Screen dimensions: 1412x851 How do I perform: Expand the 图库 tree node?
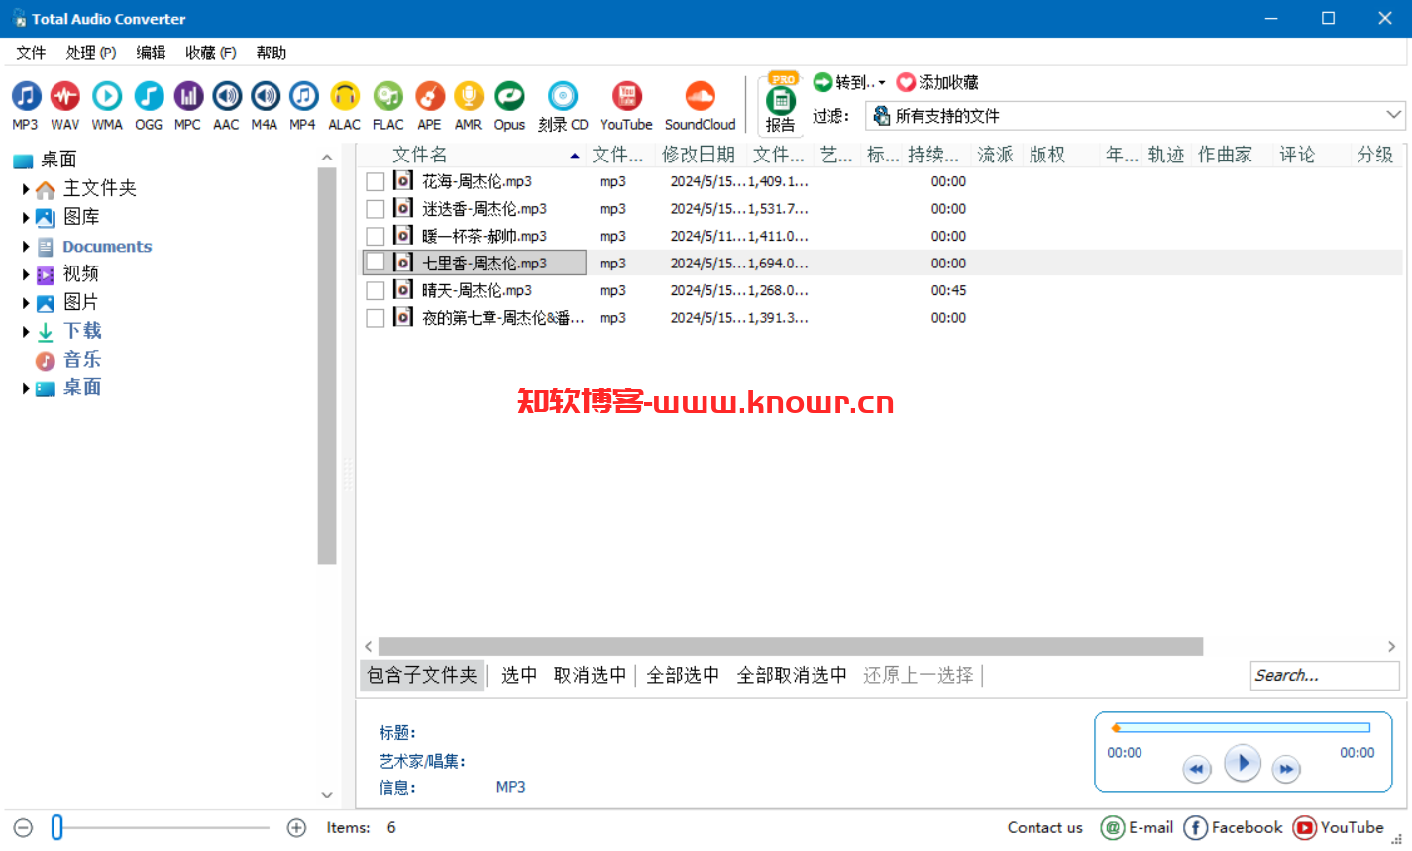click(26, 217)
